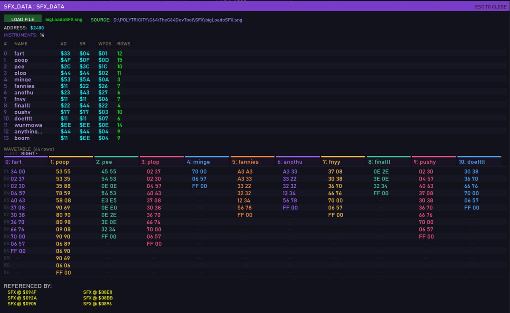
Task: Click the < LEFT wavetable navigation
Action: pyautogui.click(x=11, y=154)
